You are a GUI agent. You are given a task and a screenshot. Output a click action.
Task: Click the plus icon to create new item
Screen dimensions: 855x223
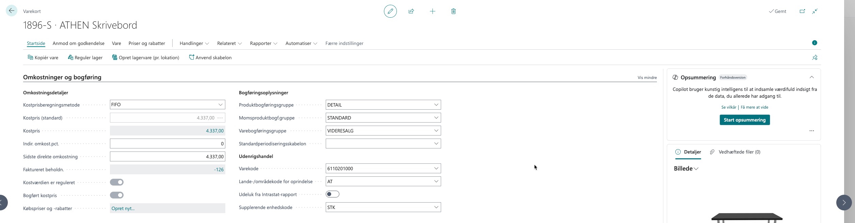click(x=432, y=11)
